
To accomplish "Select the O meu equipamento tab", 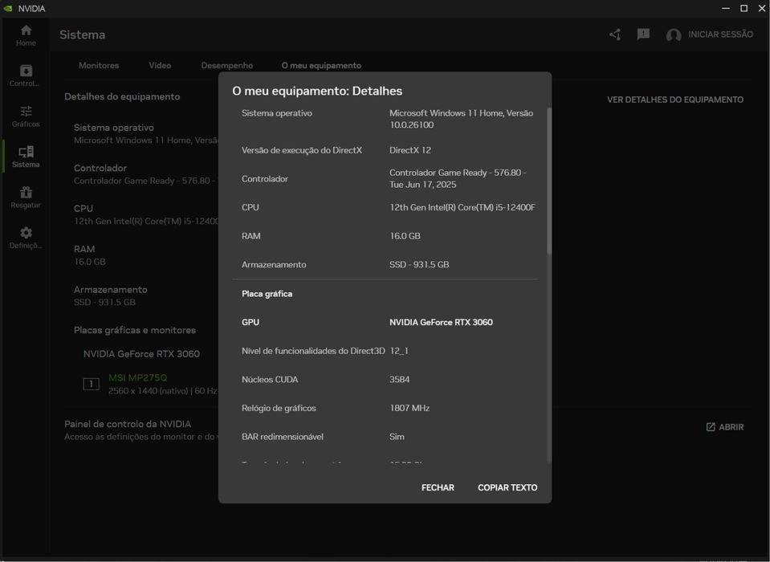I will [x=321, y=65].
